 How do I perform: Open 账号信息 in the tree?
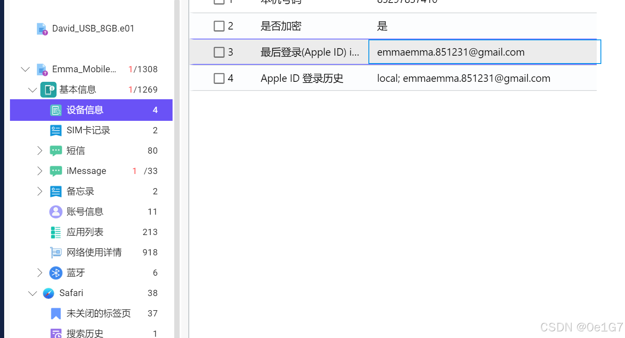coord(85,212)
